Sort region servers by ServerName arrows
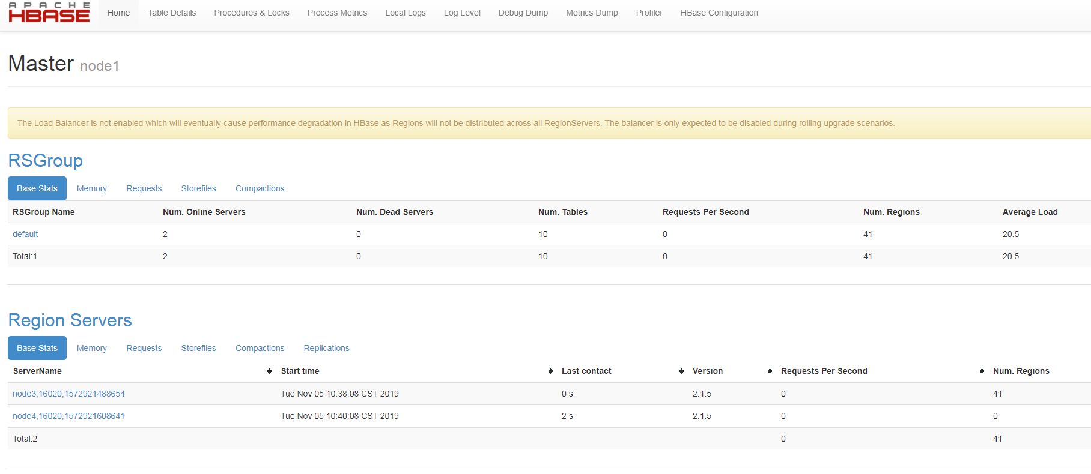This screenshot has width=1091, height=474. click(269, 371)
